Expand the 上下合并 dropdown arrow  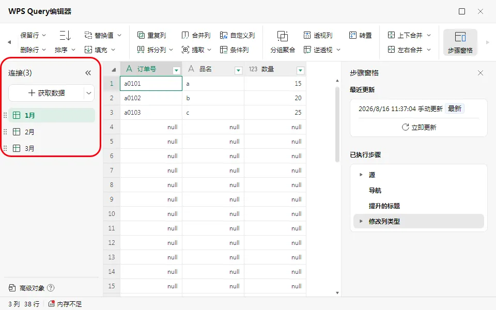429,35
